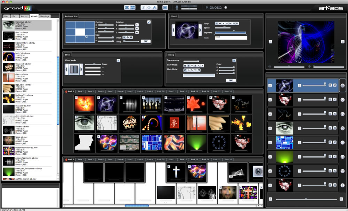Pause layer 5 with its pause button
The width and height of the screenshot is (348, 211).
(x=330, y=128)
